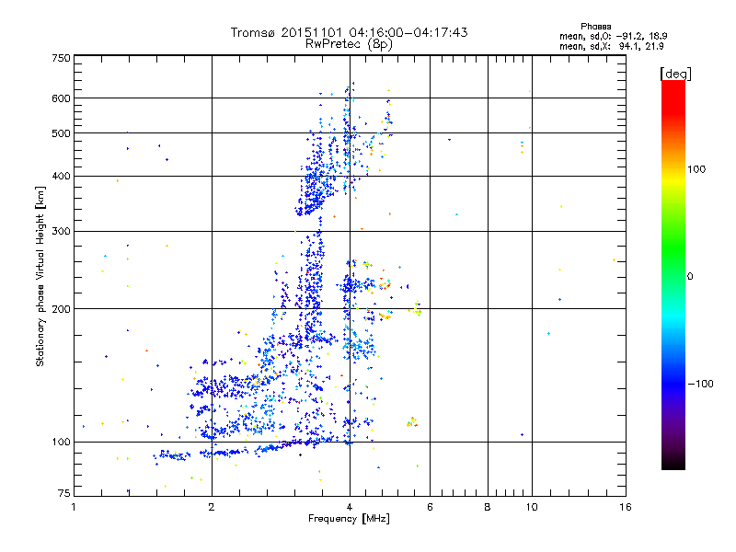The width and height of the screenshot is (736, 552).
Task: Click the "Frequency [MHz]" axis label
Action: pyautogui.click(x=349, y=519)
